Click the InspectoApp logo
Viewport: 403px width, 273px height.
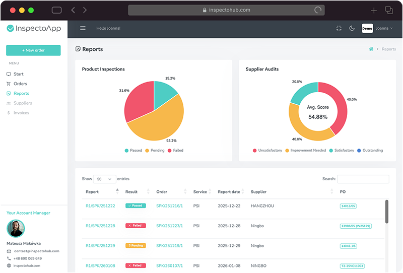point(34,28)
